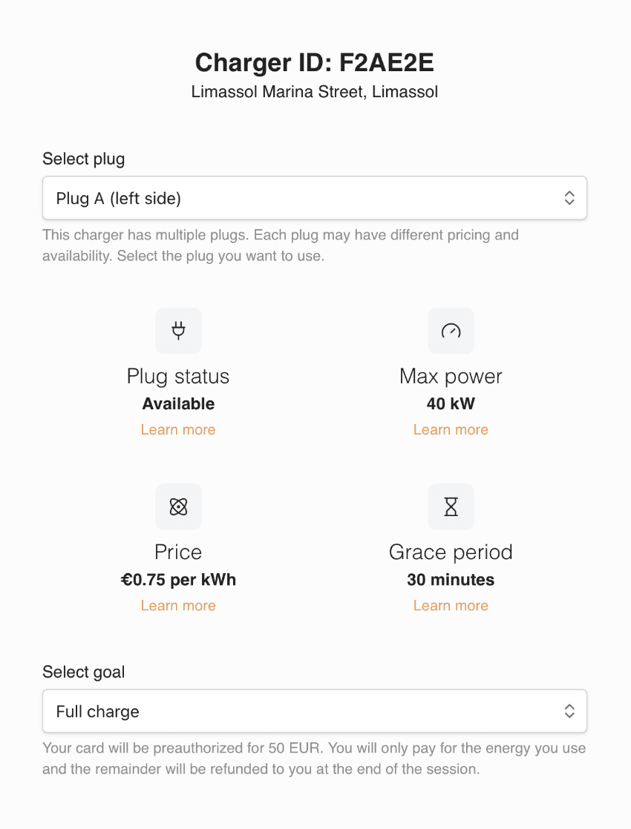Viewport: 631px width, 829px height.
Task: Click the Limassol Marina Street address text
Action: 315,91
